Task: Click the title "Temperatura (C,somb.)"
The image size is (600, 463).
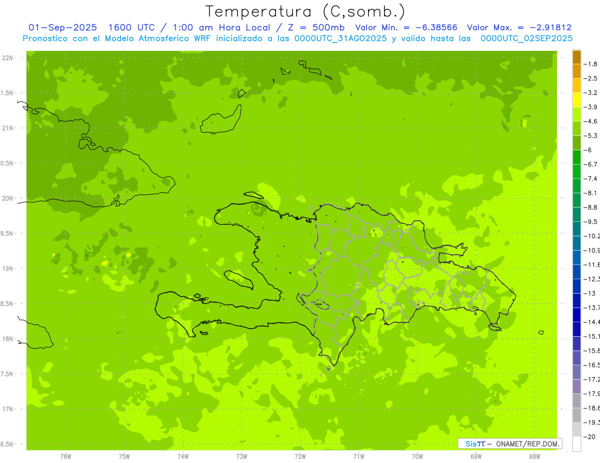Action: click(x=305, y=11)
